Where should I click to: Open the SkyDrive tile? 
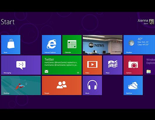click(133, 86)
